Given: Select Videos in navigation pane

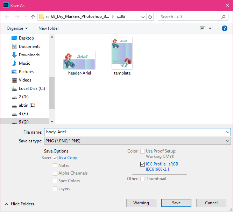Looking at the screenshot, I should coord(25,80).
